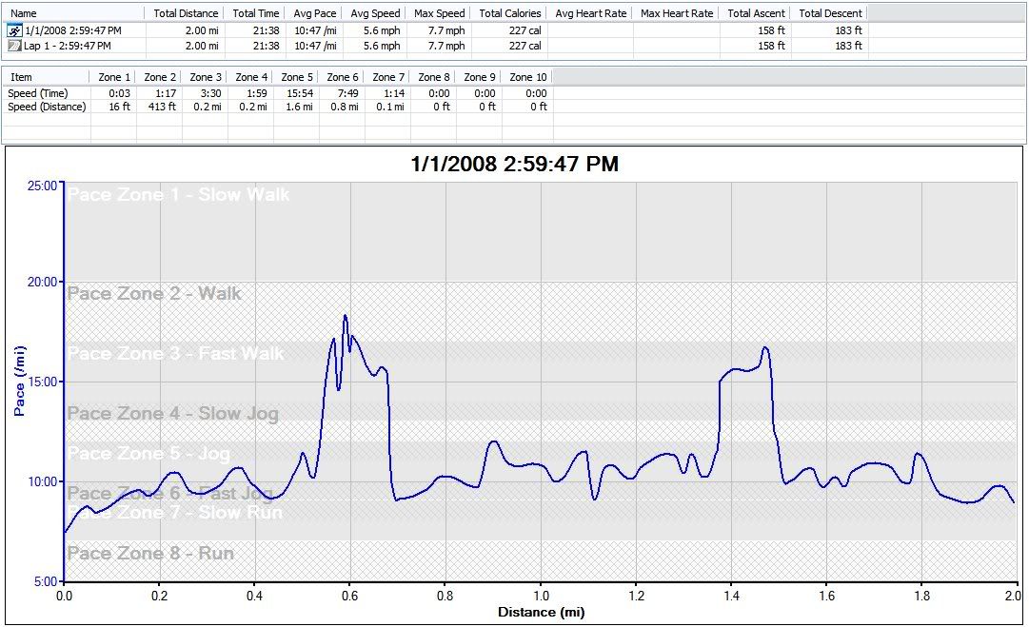Click the Total Ascent column header
1029x627 pixels.
pos(755,13)
